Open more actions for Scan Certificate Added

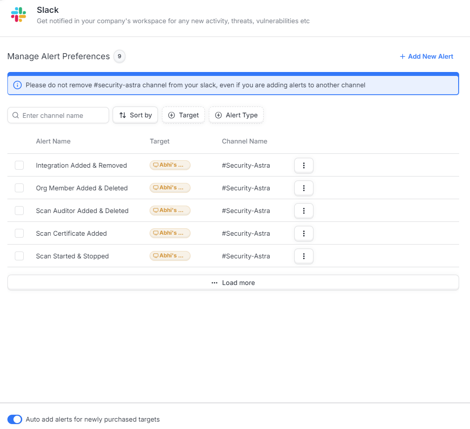304,234
